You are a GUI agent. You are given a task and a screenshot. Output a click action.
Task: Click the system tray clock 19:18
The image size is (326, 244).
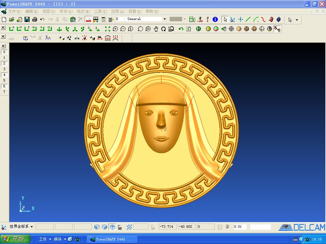pyautogui.click(x=317, y=240)
